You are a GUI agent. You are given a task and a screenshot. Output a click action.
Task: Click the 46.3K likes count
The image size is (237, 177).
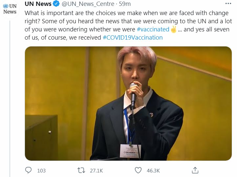(x=153, y=170)
